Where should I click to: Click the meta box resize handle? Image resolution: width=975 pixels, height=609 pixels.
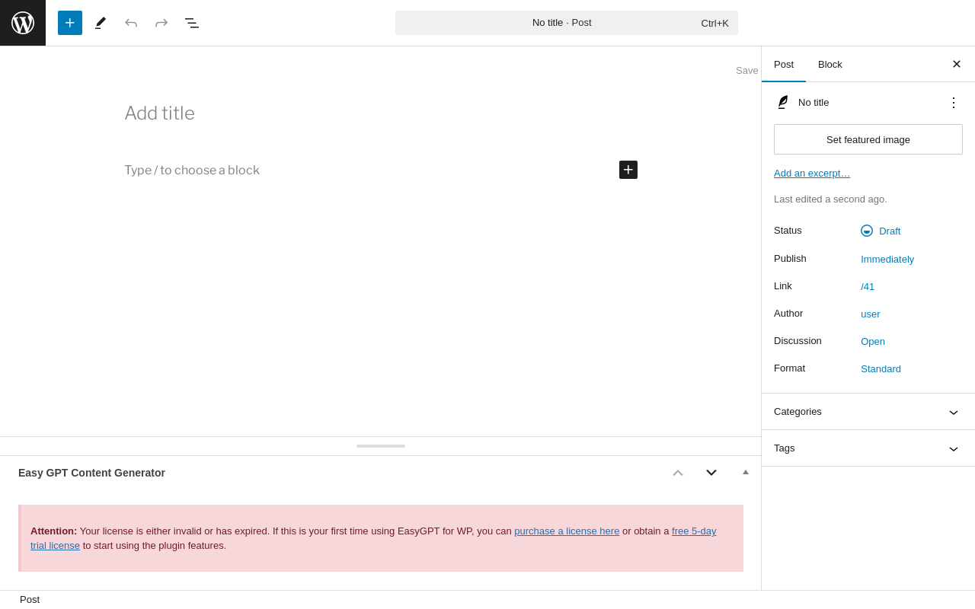point(381,446)
